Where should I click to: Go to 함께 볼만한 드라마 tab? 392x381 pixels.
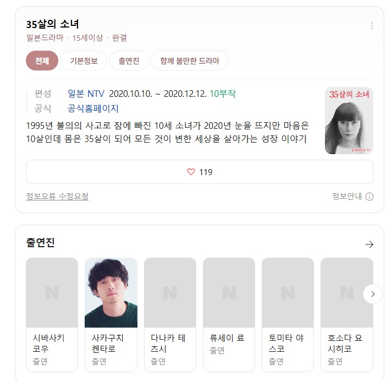(x=190, y=61)
